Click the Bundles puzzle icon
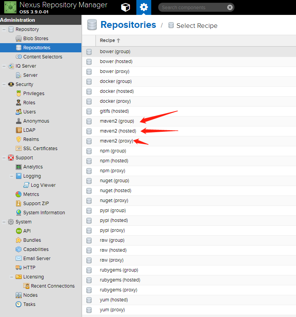This screenshot has height=317, width=296. point(19,240)
